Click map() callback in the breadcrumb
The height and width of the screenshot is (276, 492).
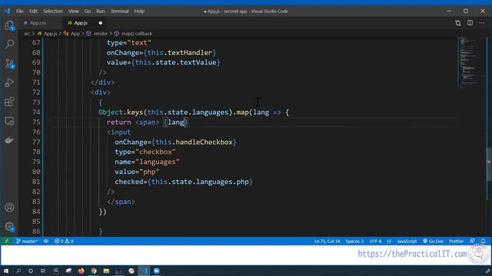[137, 34]
